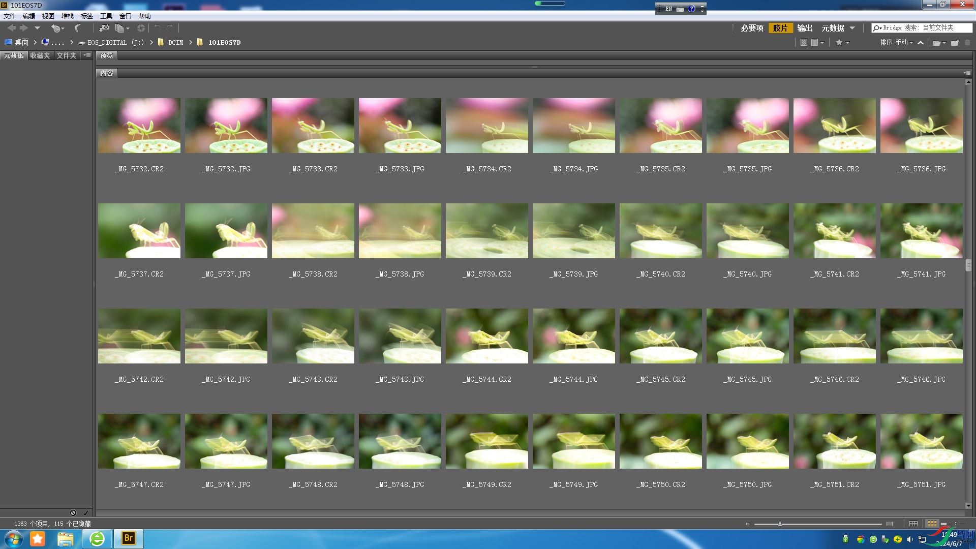Toggle lock thumbnail grid view
The height and width of the screenshot is (549, 976).
click(x=913, y=524)
